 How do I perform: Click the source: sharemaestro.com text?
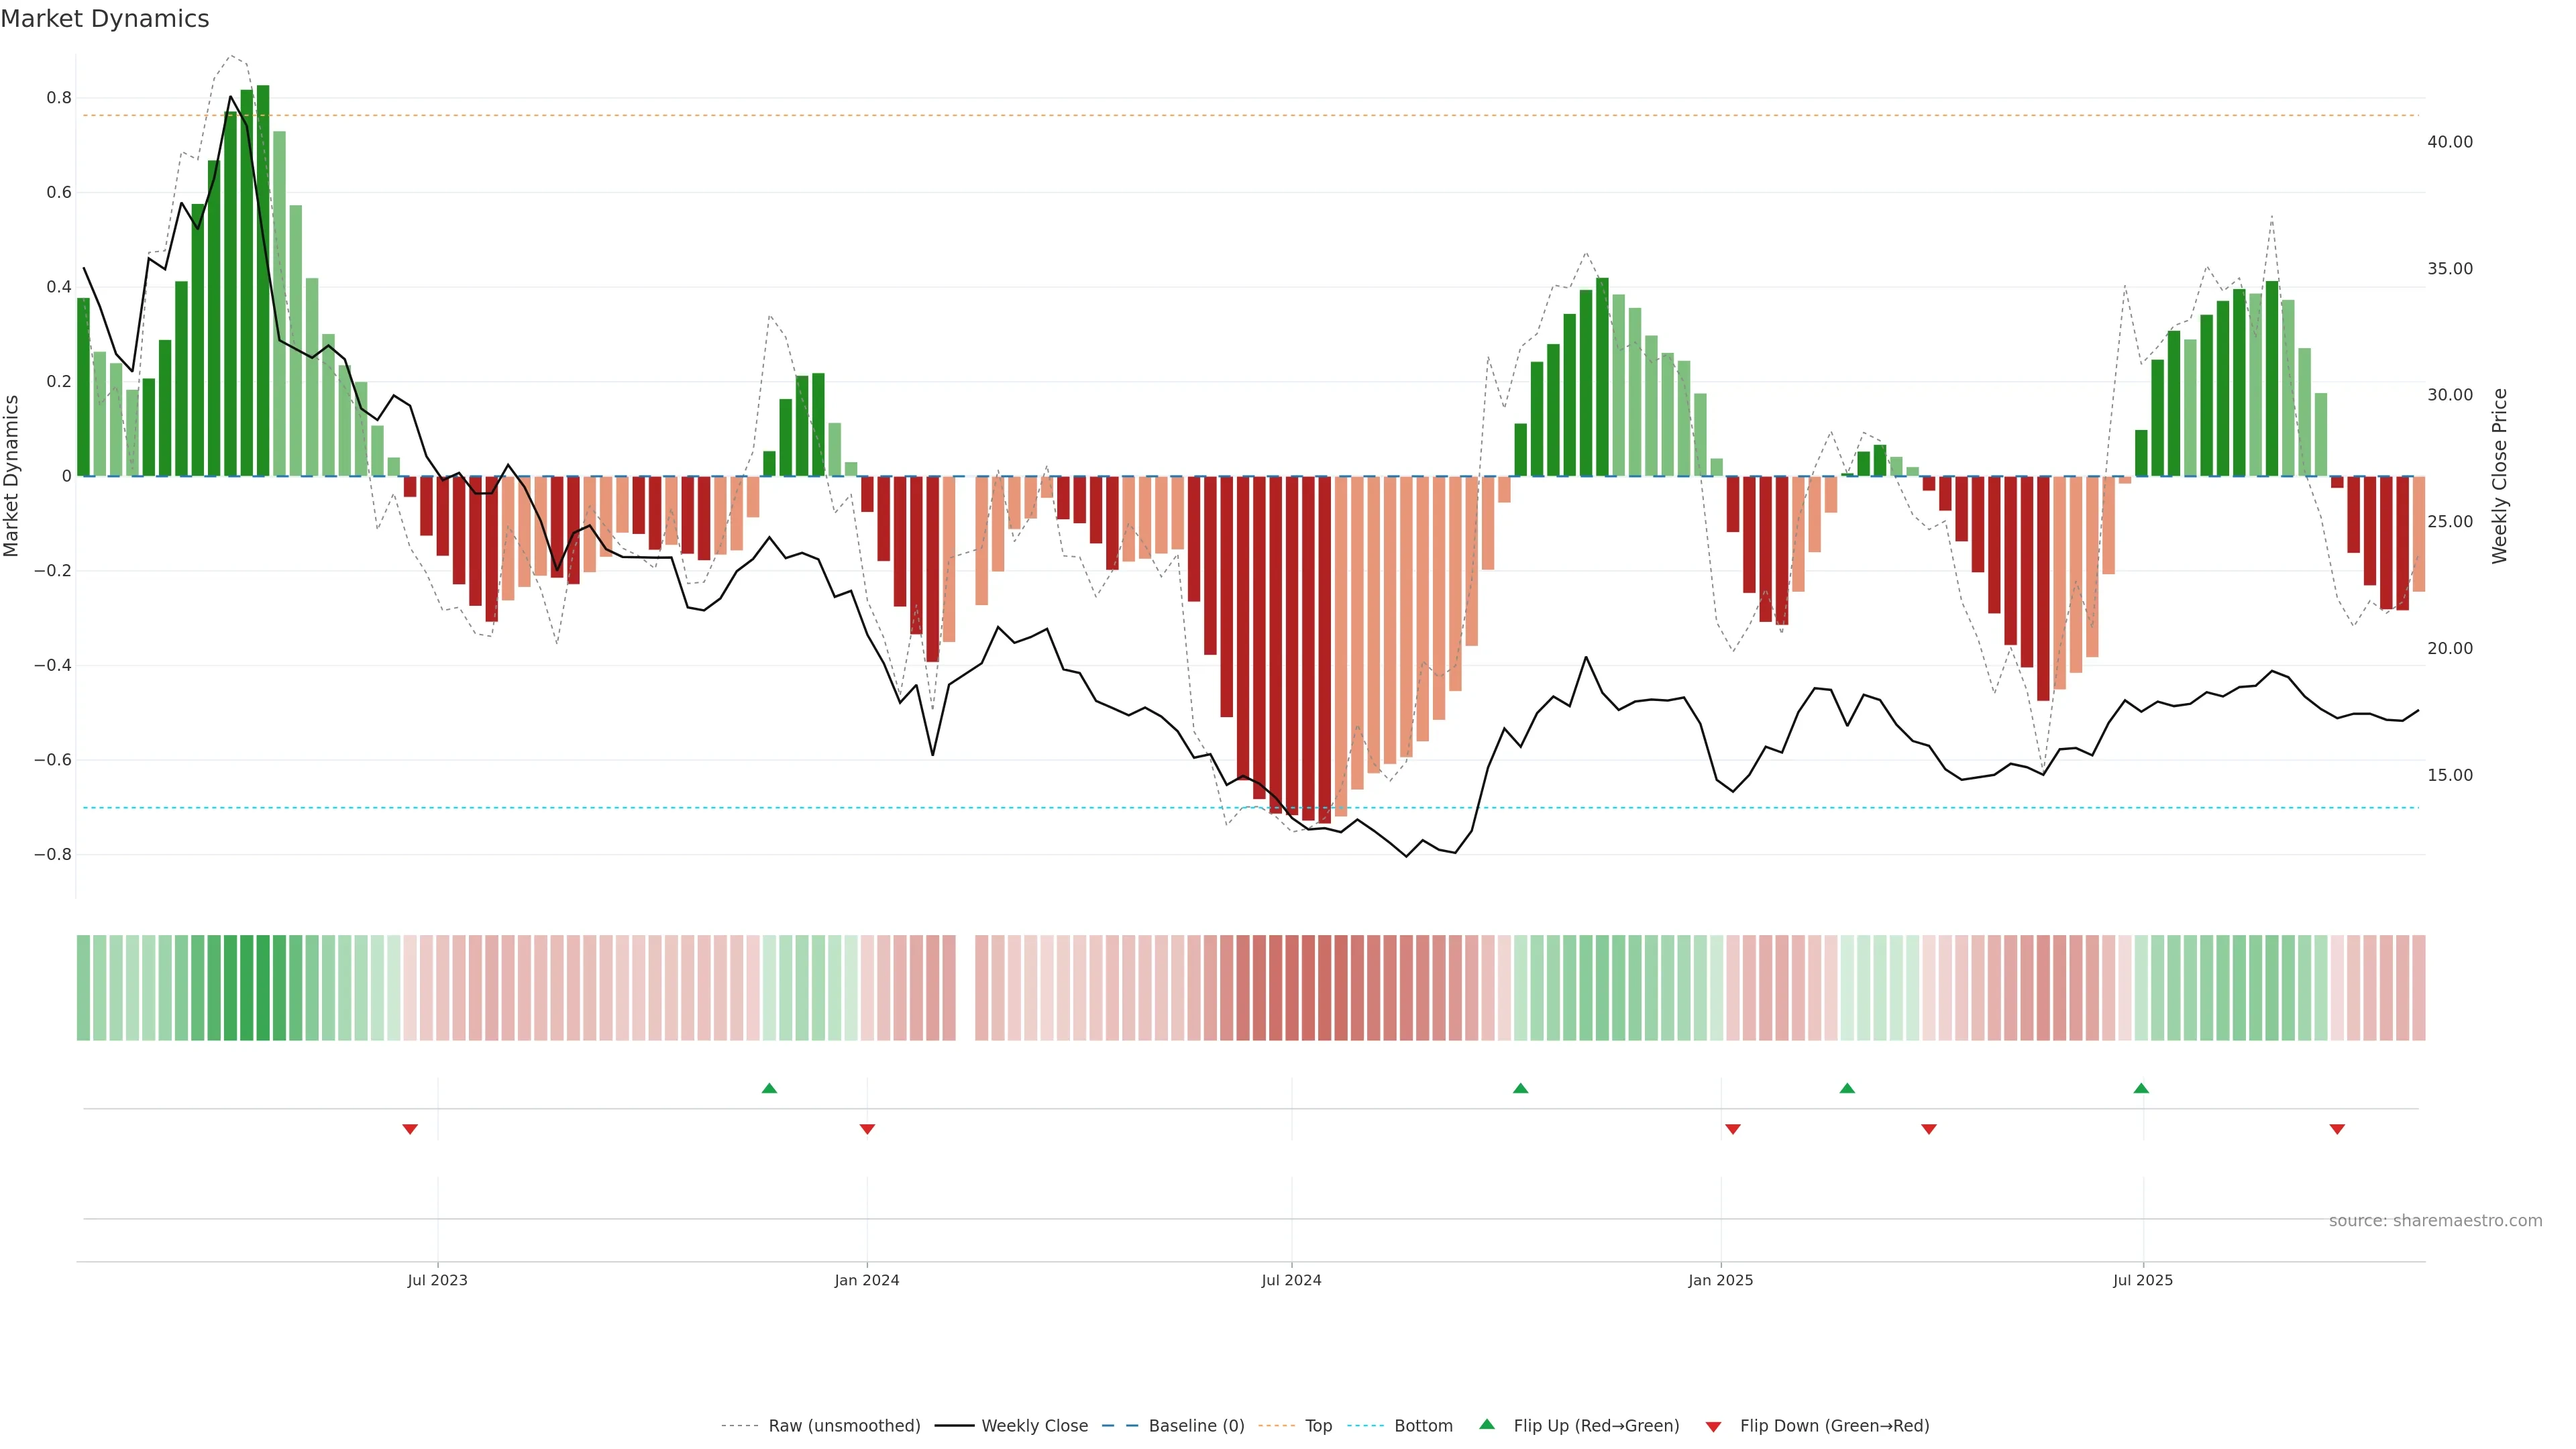(x=2435, y=1221)
